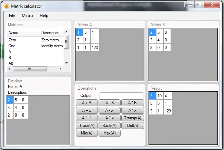The image size is (224, 150).
Task: Select Matrix A first-row cell with 5
Action: pyautogui.click(x=87, y=32)
